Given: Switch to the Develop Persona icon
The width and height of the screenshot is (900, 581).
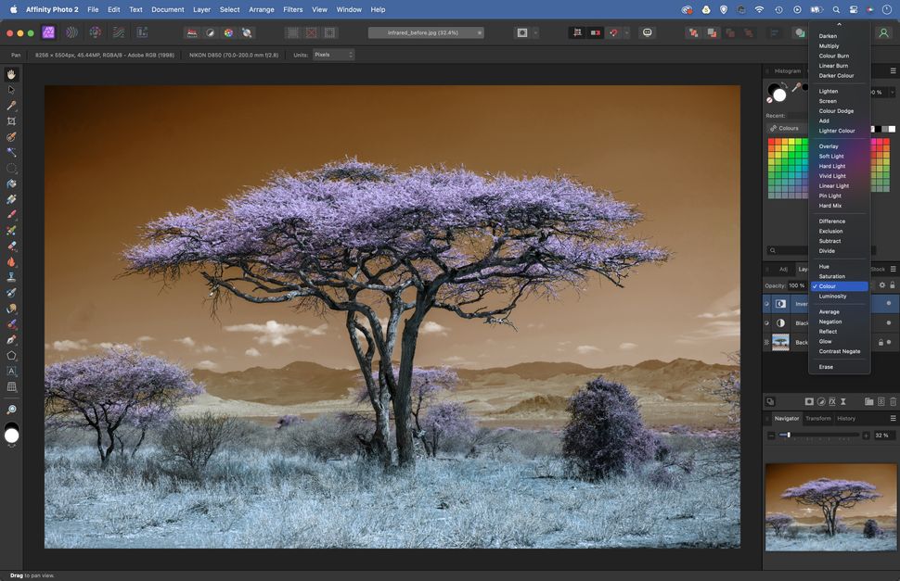Looking at the screenshot, I should [96, 32].
